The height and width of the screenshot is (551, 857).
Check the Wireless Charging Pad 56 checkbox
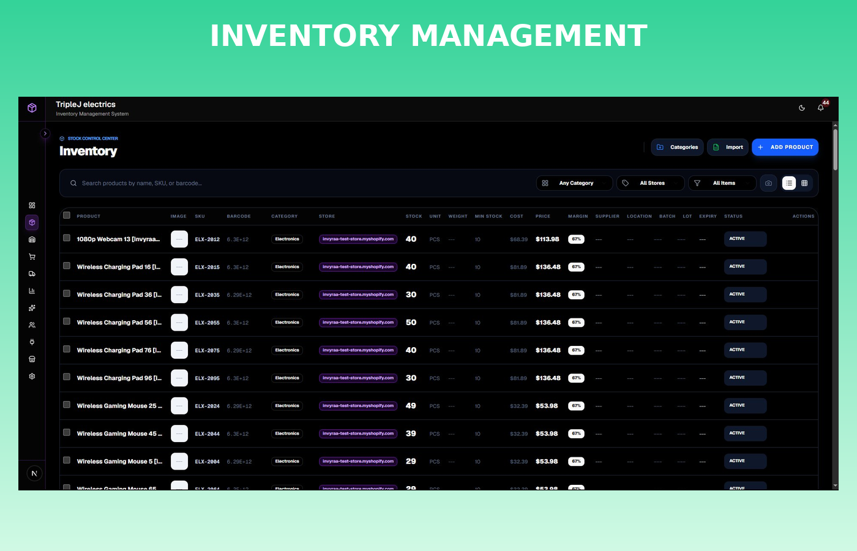click(67, 321)
